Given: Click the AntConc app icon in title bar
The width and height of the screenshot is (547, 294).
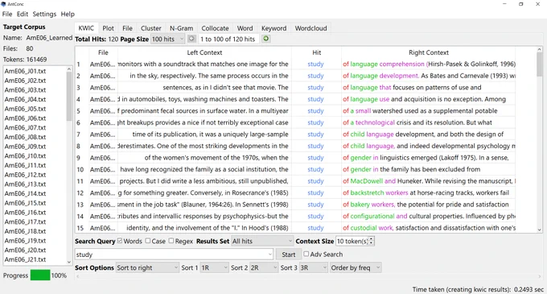Looking at the screenshot, I should point(3,4).
